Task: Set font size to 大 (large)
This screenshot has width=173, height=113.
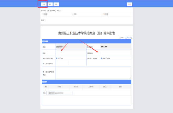Action: pyautogui.click(x=126, y=38)
